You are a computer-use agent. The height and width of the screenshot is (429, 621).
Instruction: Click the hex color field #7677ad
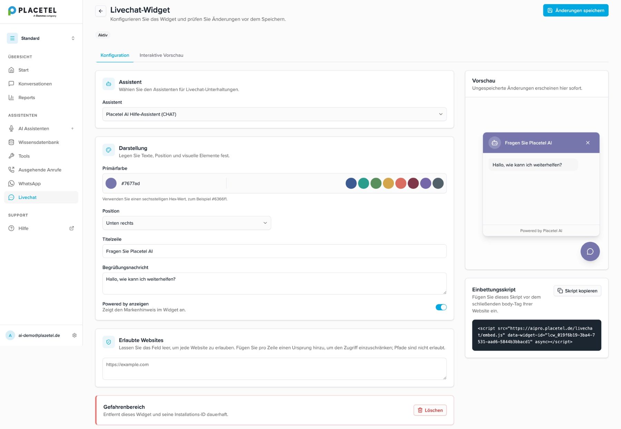(172, 184)
